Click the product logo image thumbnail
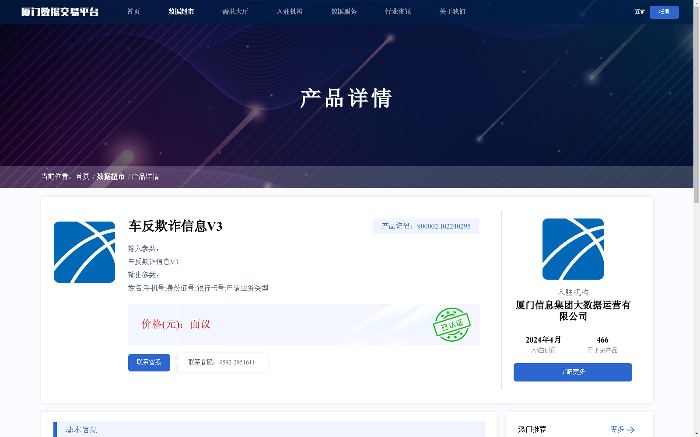This screenshot has height=437, width=700. pos(84,252)
